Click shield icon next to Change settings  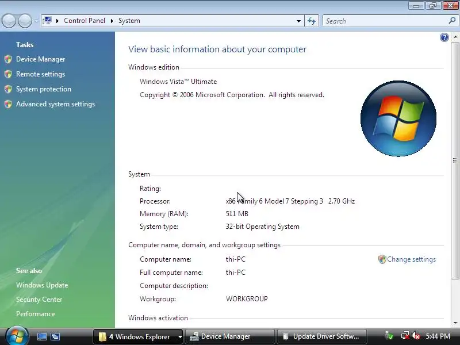pyautogui.click(x=382, y=259)
